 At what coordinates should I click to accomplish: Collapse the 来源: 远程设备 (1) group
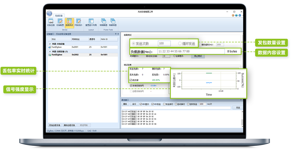[50, 51]
